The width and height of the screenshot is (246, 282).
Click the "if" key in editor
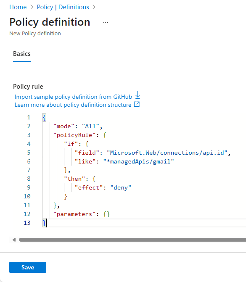pyautogui.click(x=71, y=144)
